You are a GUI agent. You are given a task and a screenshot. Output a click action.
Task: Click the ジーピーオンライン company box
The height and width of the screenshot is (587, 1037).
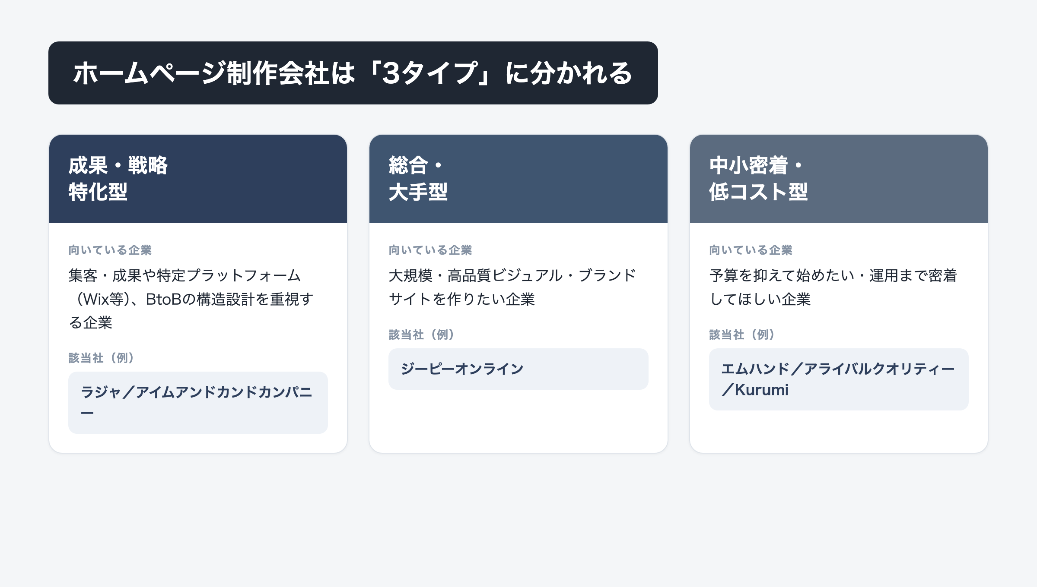(518, 369)
